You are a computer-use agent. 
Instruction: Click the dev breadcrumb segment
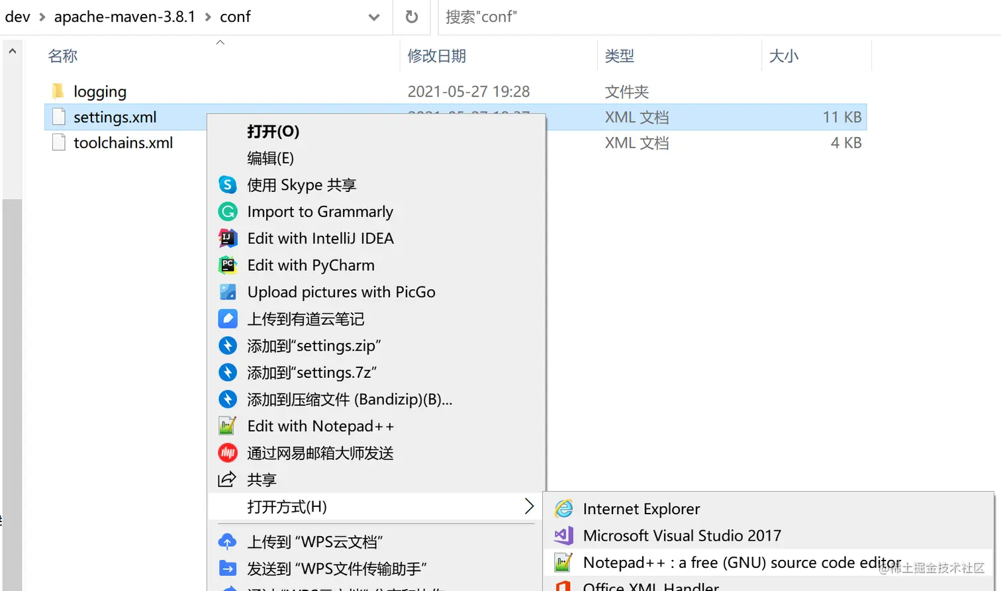[x=17, y=17]
